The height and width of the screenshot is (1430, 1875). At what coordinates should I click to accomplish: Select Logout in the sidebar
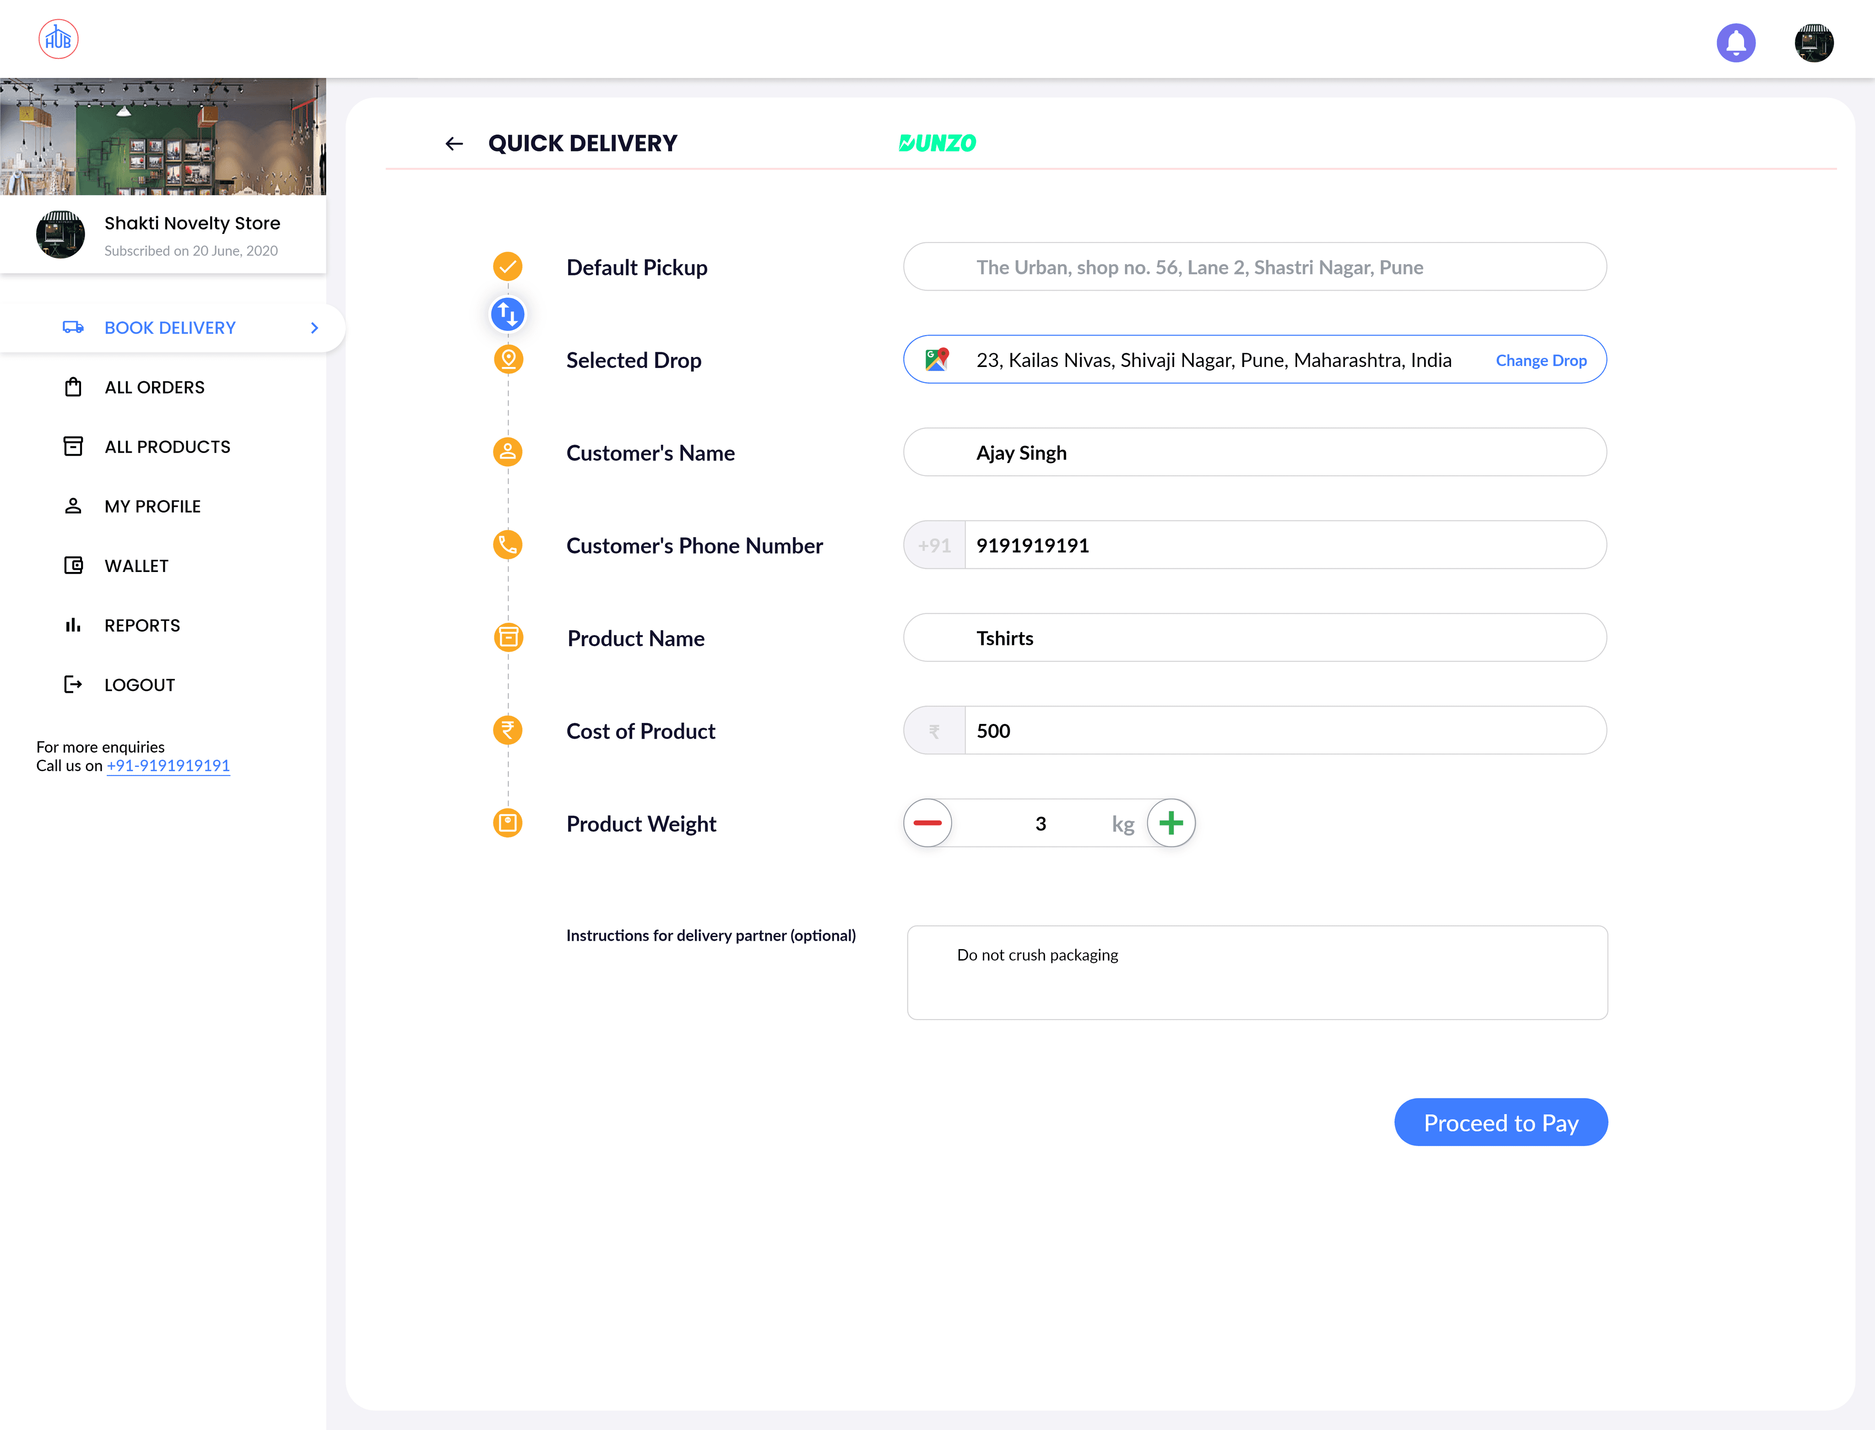(x=140, y=685)
